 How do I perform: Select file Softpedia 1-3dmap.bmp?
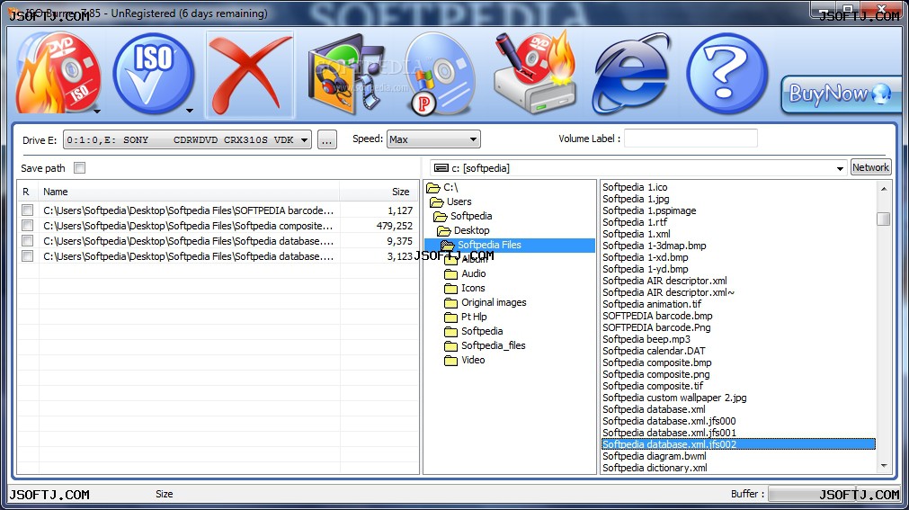pyautogui.click(x=655, y=246)
